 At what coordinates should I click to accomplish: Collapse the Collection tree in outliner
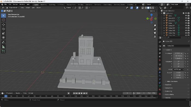point(162,13)
